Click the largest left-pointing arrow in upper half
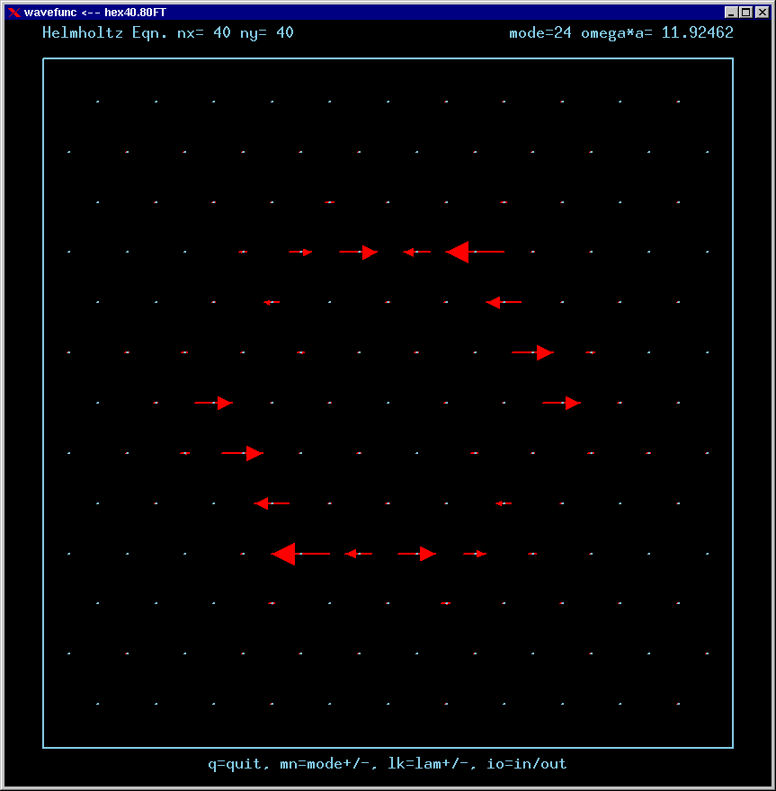 (x=475, y=252)
